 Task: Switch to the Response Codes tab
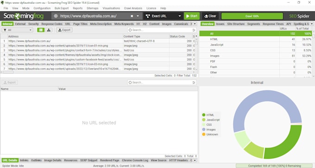[x=52, y=24]
